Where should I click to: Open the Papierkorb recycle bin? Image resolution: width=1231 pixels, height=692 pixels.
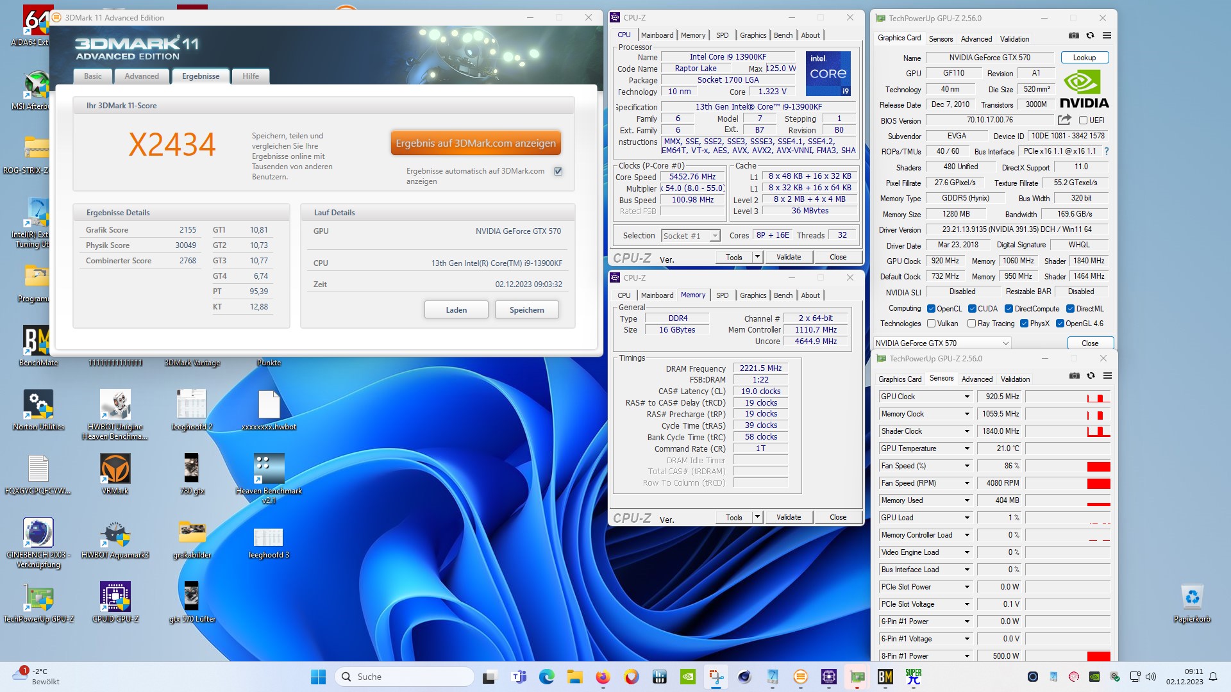1192,602
